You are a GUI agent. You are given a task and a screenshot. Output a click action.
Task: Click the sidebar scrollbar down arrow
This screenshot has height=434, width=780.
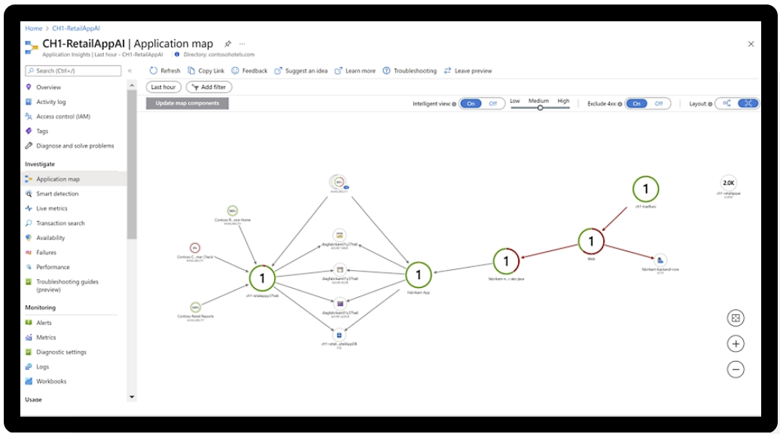[x=132, y=396]
